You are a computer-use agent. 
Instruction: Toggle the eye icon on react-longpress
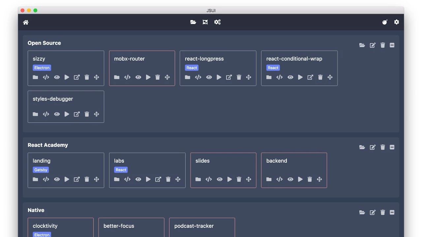(209, 77)
